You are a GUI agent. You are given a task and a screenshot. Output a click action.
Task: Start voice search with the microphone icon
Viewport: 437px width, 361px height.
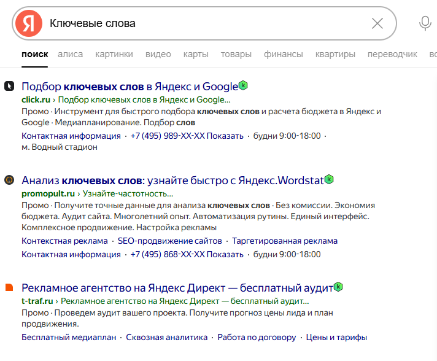click(425, 23)
